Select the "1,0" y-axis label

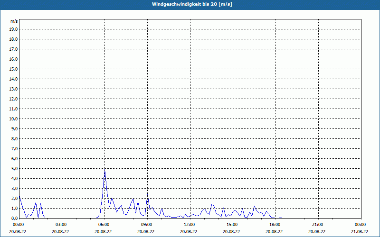tap(15, 208)
